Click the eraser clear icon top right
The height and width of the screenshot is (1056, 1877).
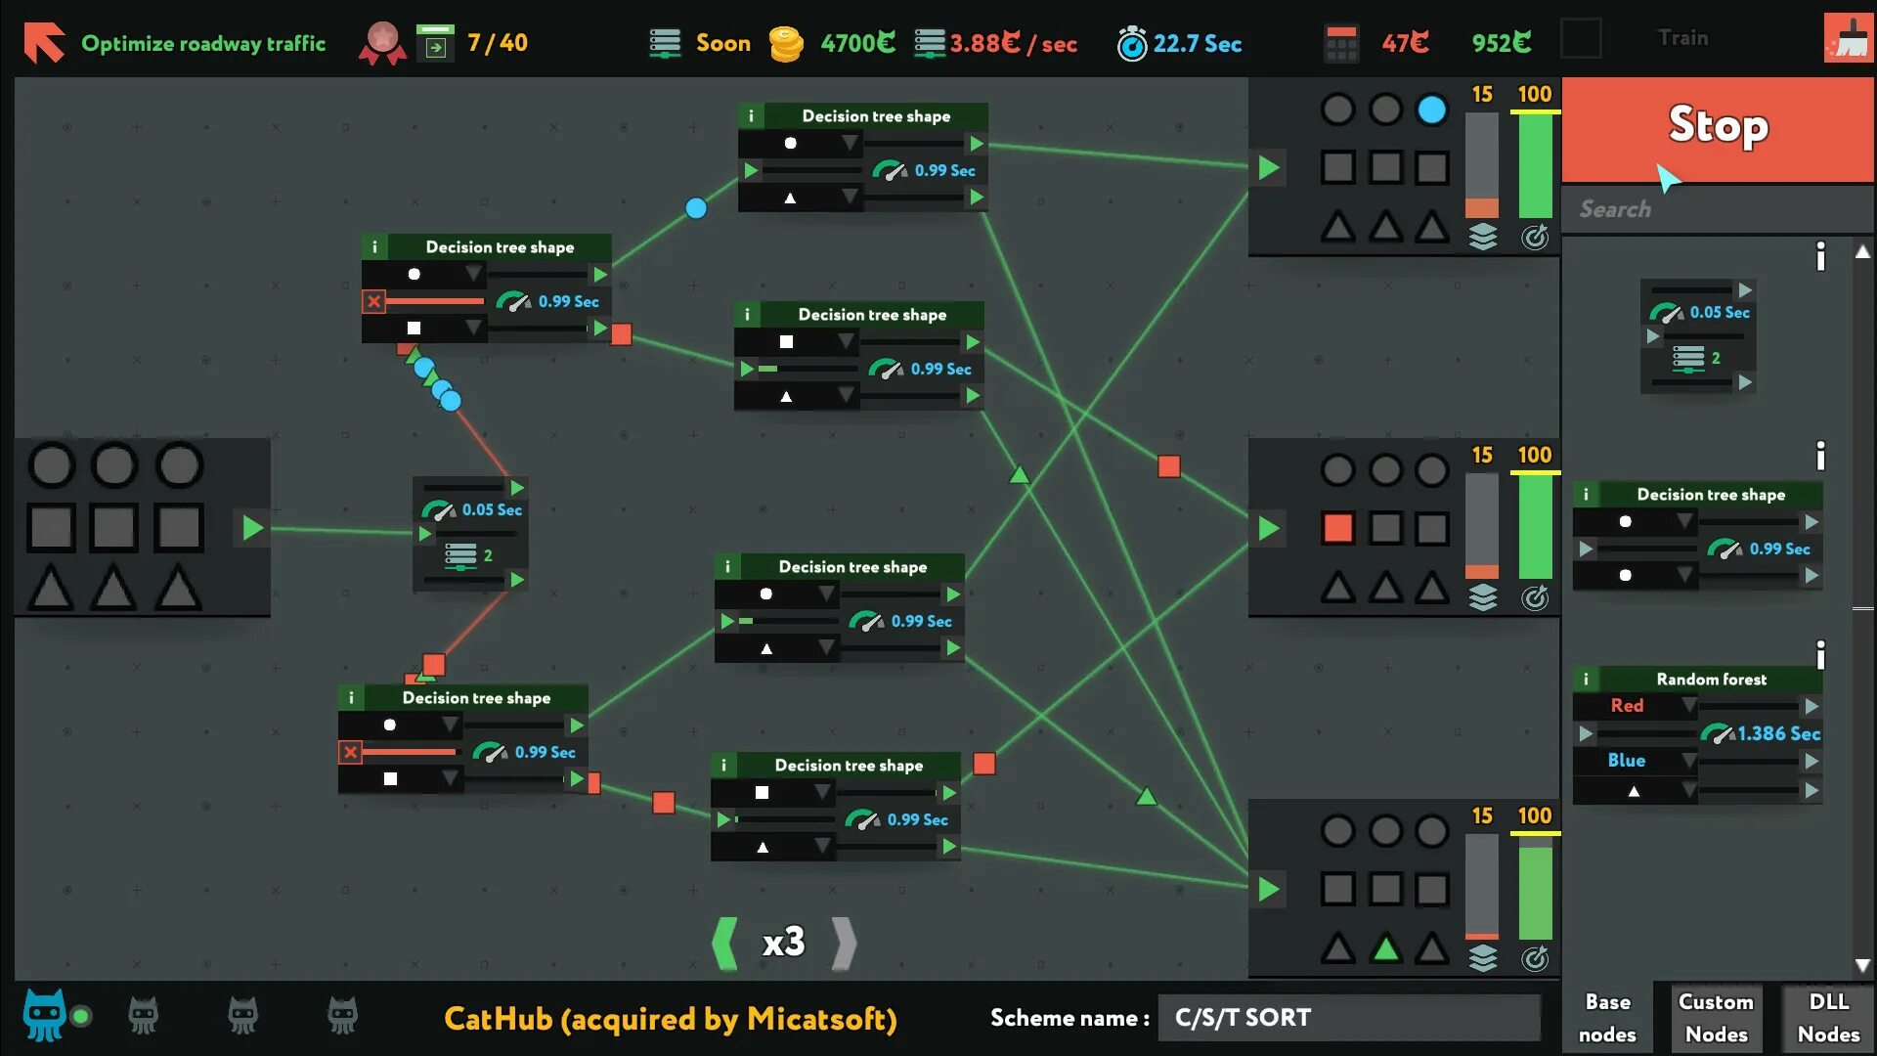click(1848, 39)
